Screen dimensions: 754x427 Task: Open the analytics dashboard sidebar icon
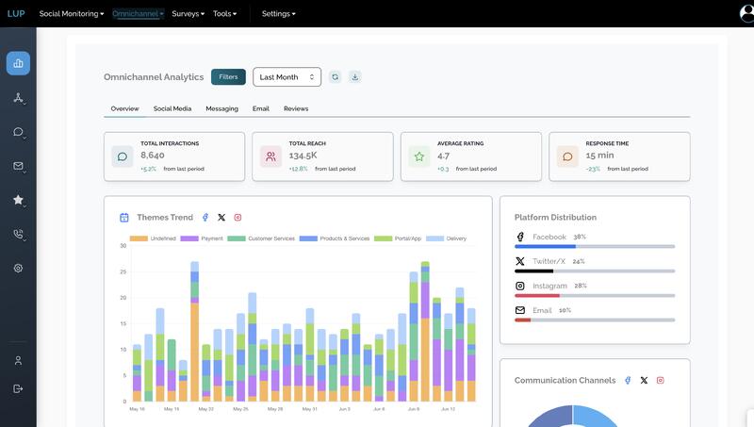click(x=18, y=63)
